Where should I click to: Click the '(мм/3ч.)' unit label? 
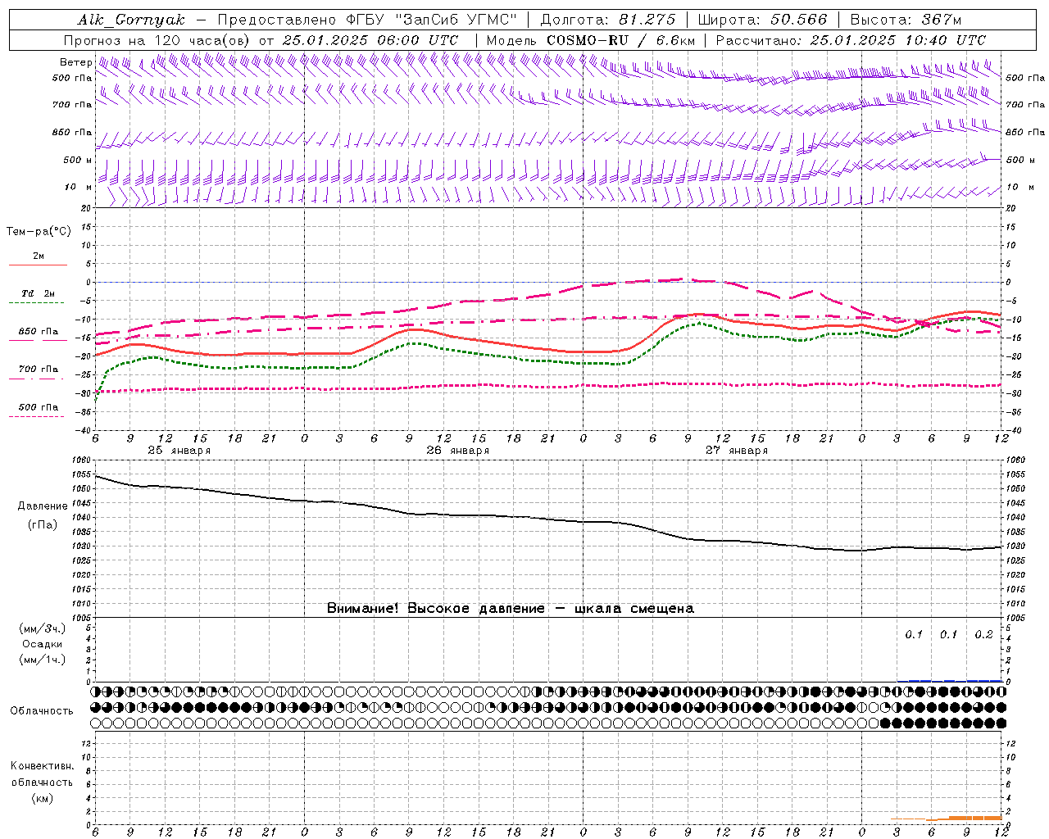tap(43, 628)
